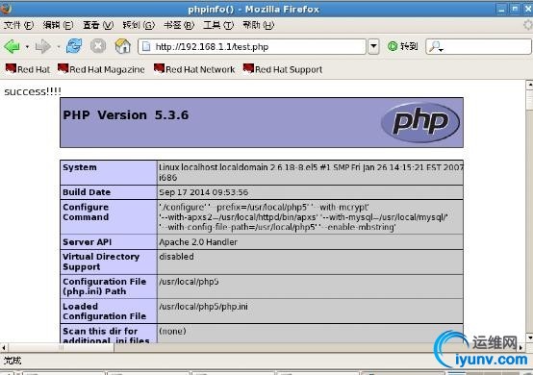Open the Red Hat bookmark
The height and width of the screenshot is (375, 533).
(x=28, y=69)
